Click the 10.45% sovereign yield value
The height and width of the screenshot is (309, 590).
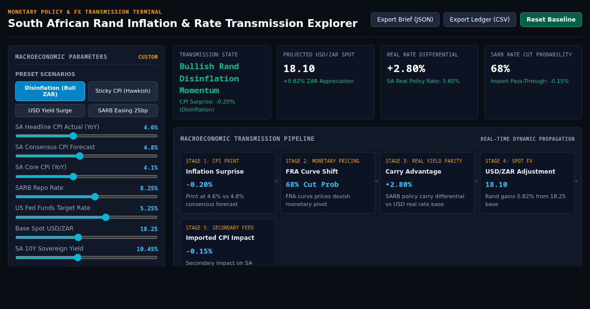click(147, 249)
